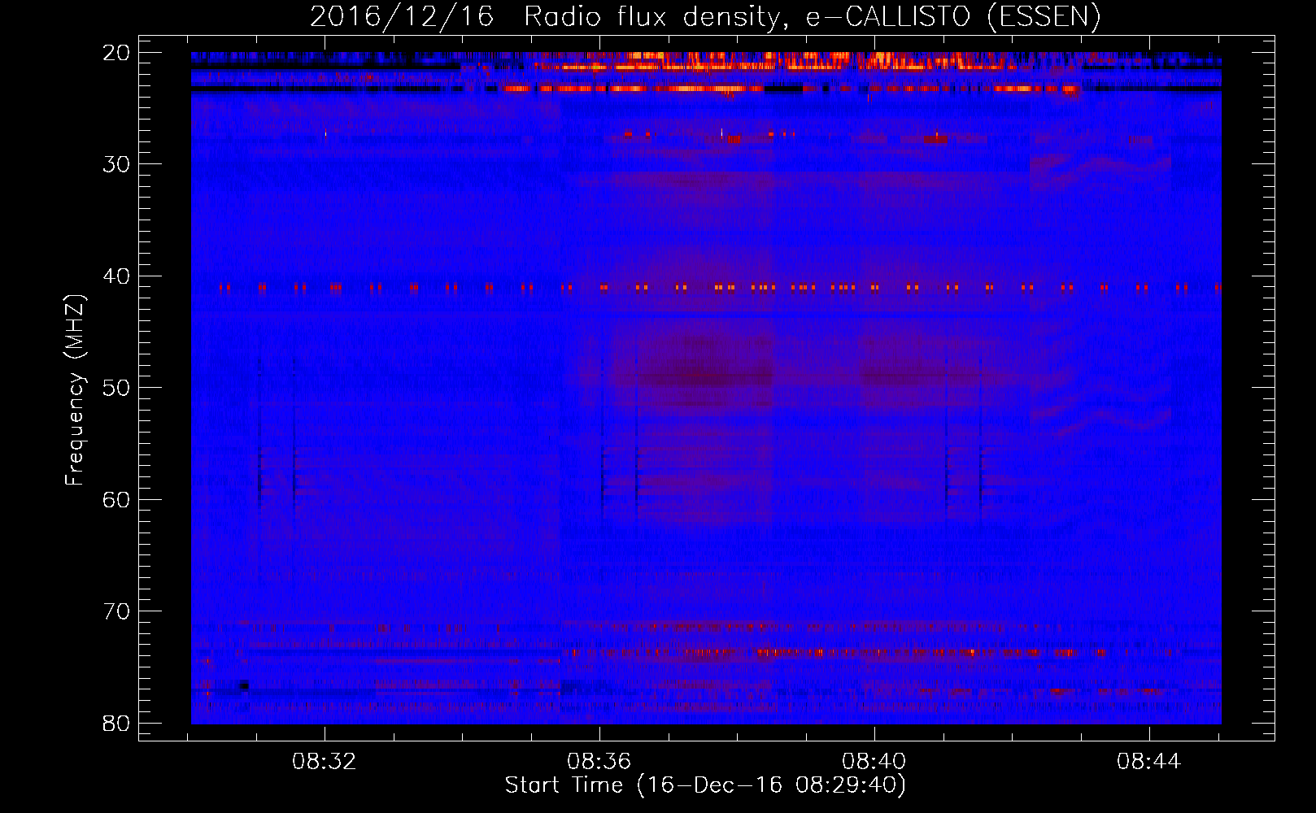
Task: Click the time tick label '08:36'
Action: click(599, 762)
